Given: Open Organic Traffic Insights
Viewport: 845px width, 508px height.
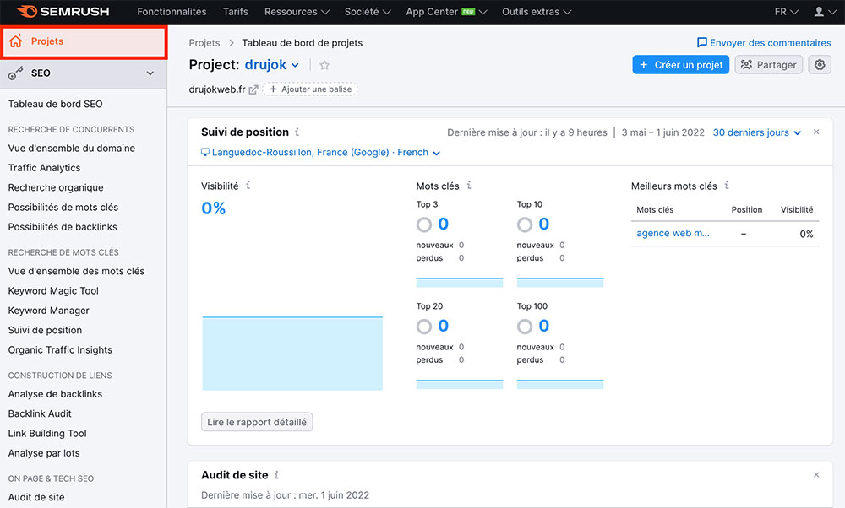Looking at the screenshot, I should pos(60,350).
